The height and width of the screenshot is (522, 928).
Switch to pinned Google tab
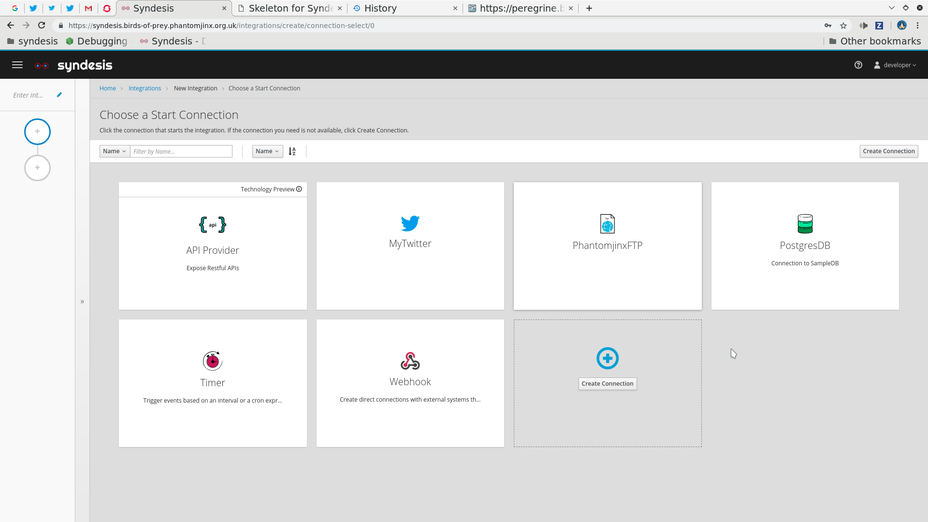tap(15, 8)
